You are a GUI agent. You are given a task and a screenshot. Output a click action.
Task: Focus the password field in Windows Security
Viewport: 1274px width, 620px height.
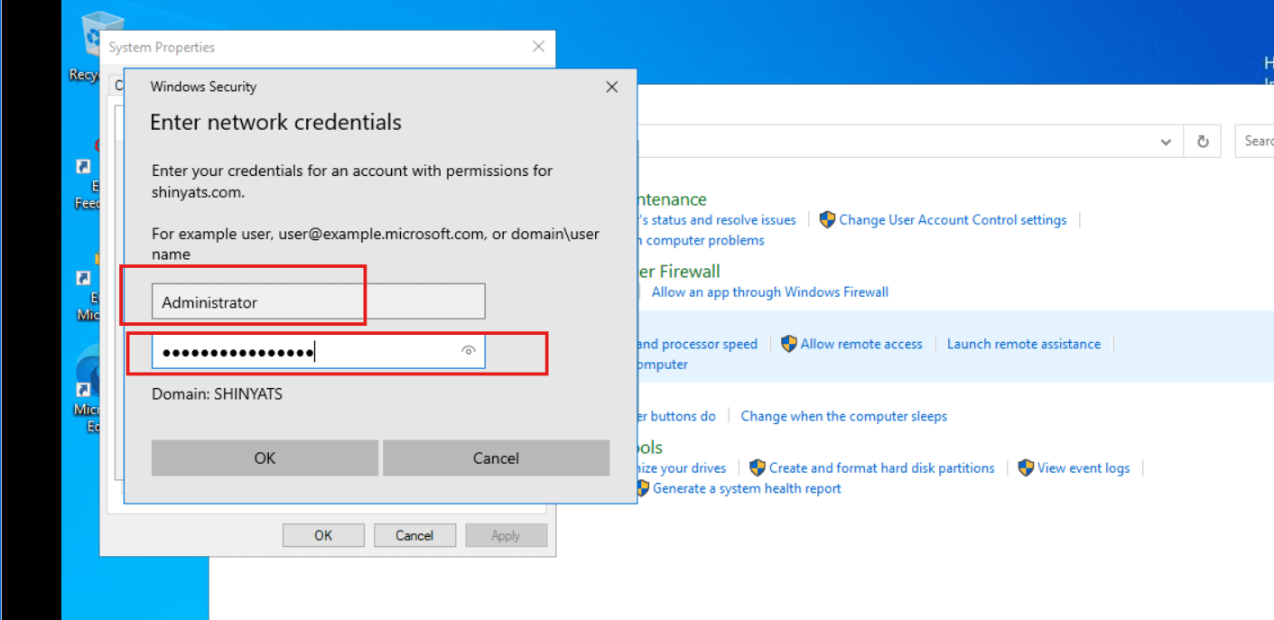[318, 351]
